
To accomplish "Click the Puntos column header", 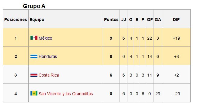I will point(111,20).
